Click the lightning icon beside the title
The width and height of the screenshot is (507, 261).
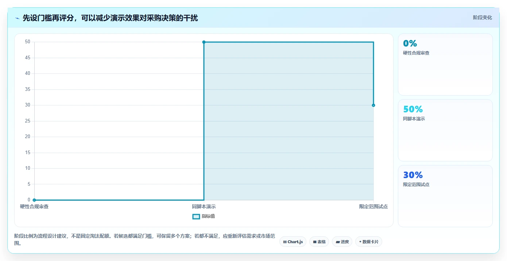[x=17, y=18]
